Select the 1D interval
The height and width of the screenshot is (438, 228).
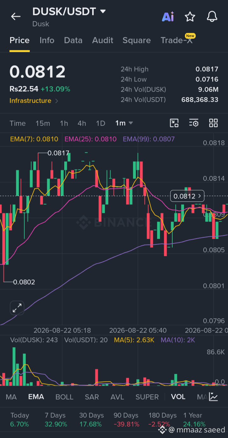[x=100, y=123]
